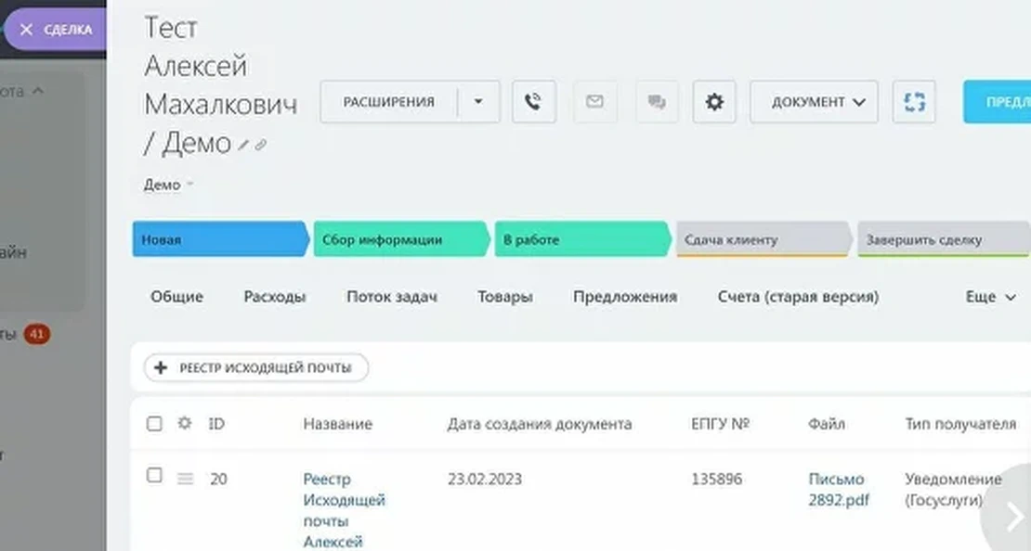Open the email icon in the toolbar
Screen dimensions: 1031x551
coord(594,102)
